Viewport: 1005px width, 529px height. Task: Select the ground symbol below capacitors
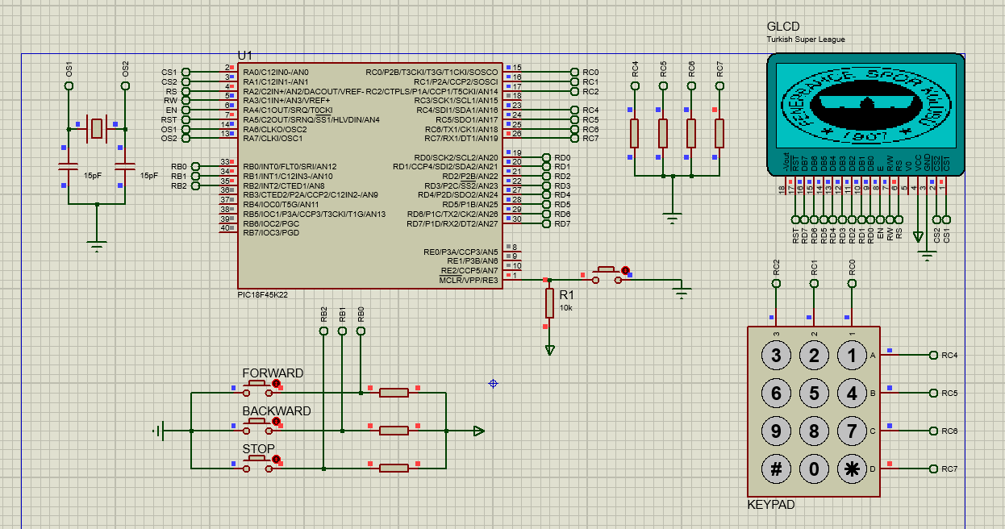point(97,245)
